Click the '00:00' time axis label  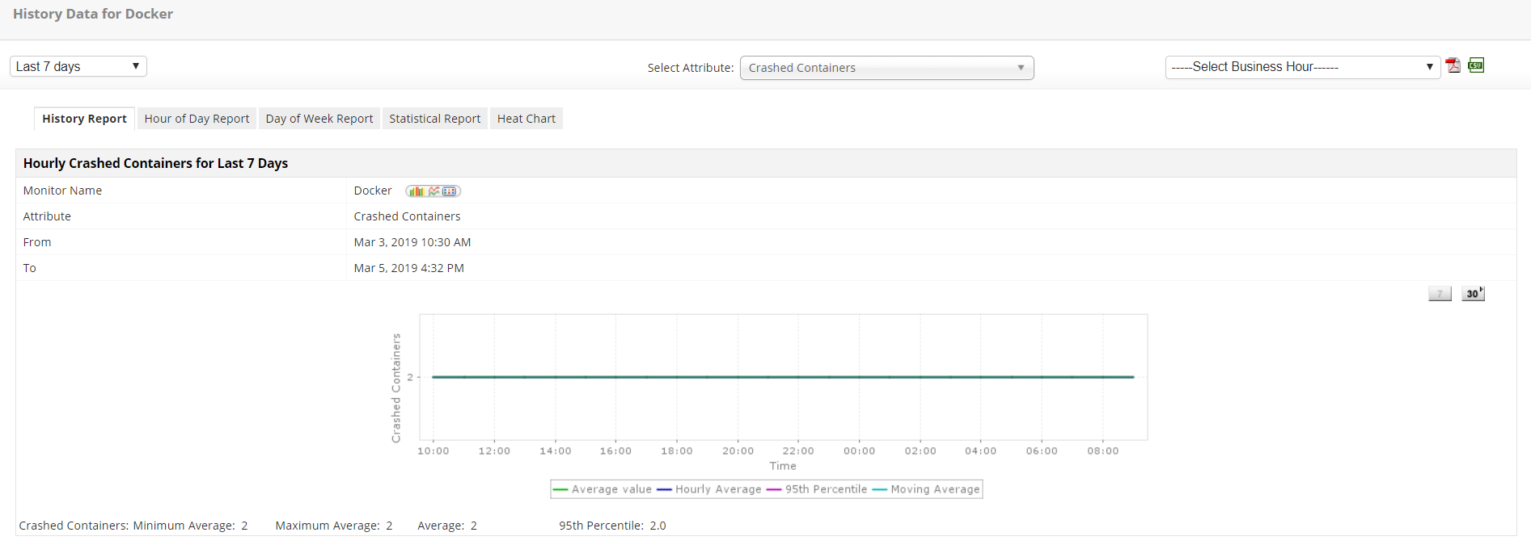click(859, 451)
